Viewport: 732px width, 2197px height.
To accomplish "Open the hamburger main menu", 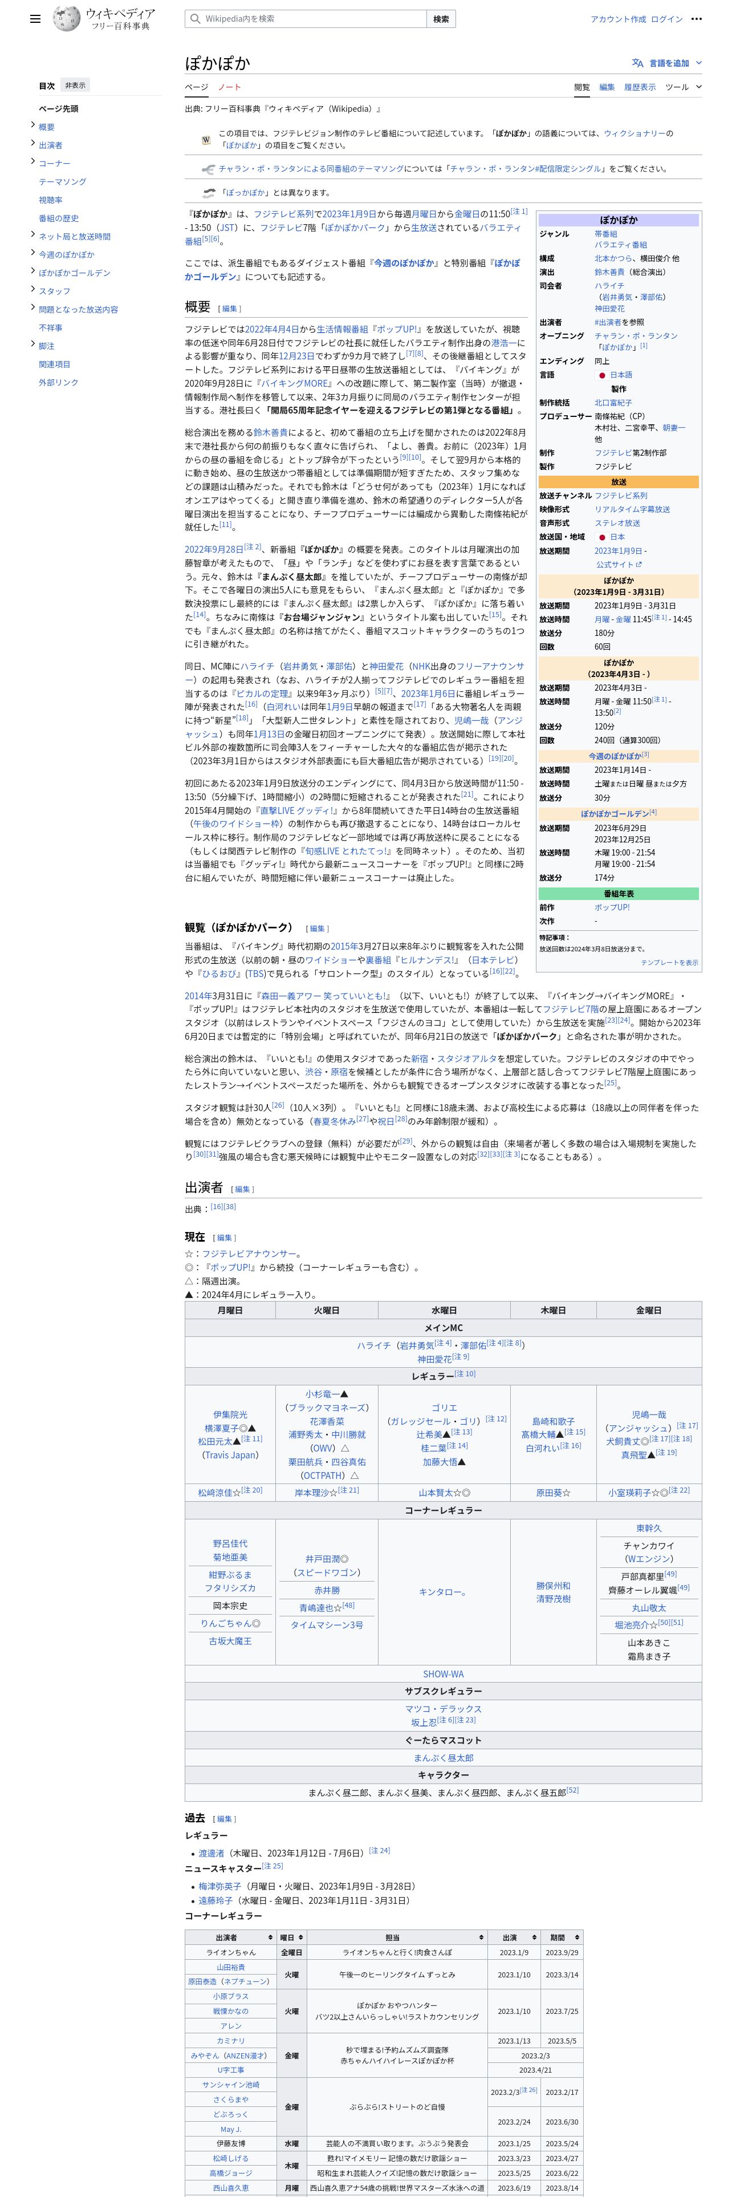I will 35,19.
